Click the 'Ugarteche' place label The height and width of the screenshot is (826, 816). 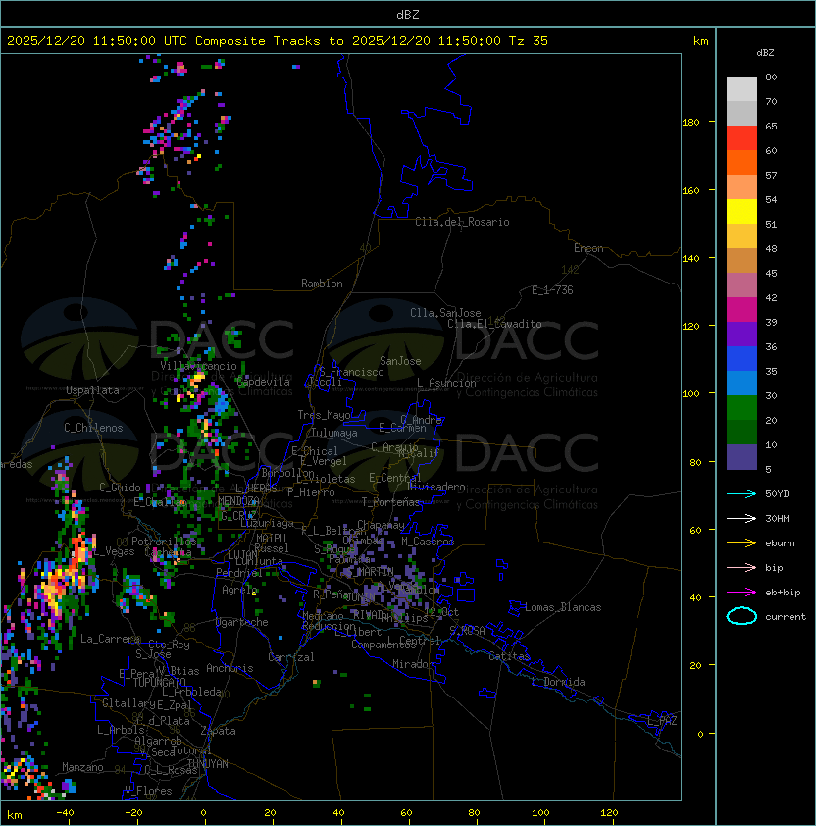tap(242, 622)
